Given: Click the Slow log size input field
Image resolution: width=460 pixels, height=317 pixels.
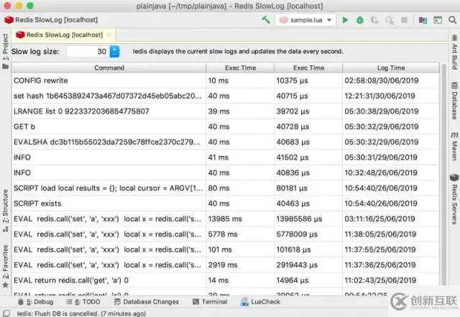Looking at the screenshot, I should pos(88,51).
